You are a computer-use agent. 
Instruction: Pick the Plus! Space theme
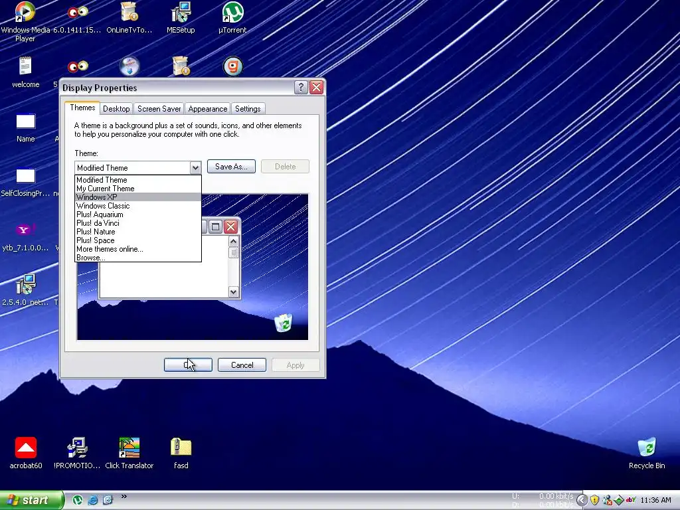pyautogui.click(x=138, y=240)
